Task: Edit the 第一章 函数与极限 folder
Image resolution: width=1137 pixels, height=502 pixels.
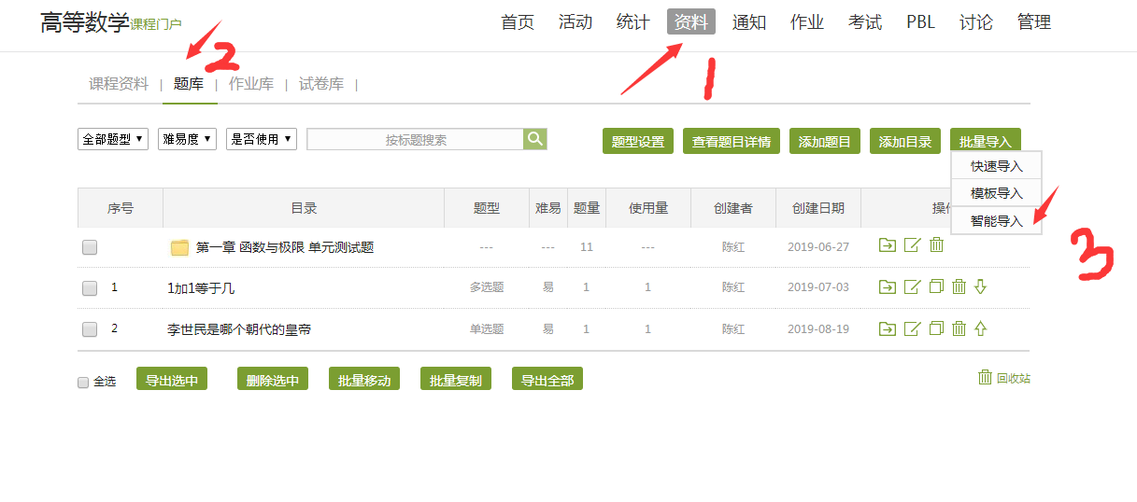Action: 912,245
